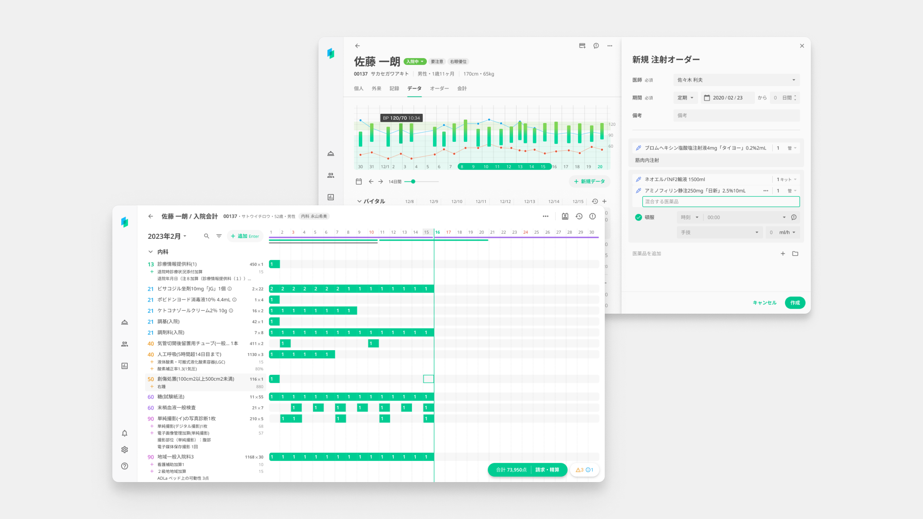Screen dimensions: 923x519
Task: Click the folder icon next to 医薬品を追加
Action: [x=795, y=254]
